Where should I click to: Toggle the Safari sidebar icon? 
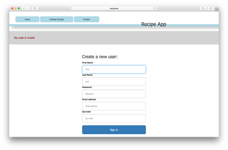35,8
